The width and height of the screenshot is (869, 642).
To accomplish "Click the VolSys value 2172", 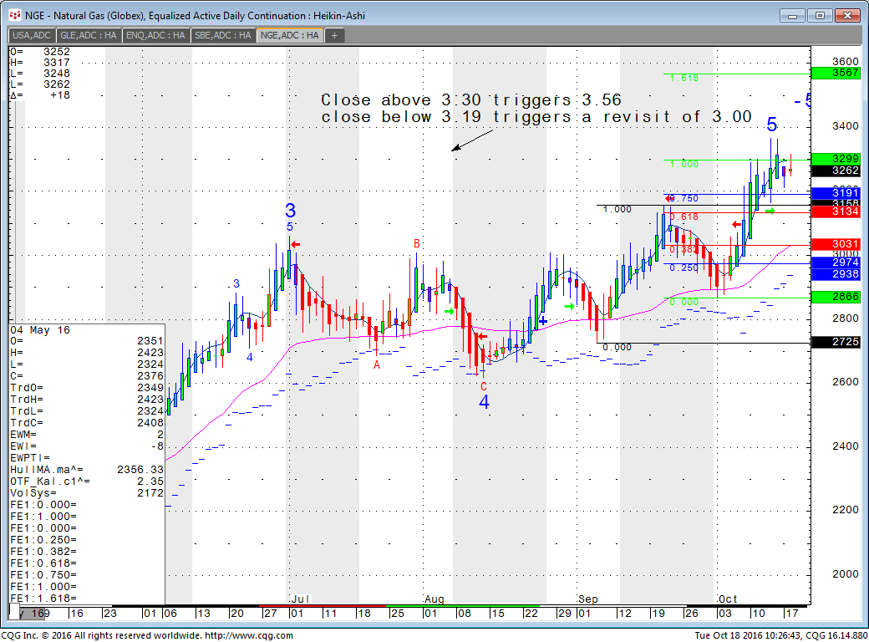I will click(x=150, y=493).
